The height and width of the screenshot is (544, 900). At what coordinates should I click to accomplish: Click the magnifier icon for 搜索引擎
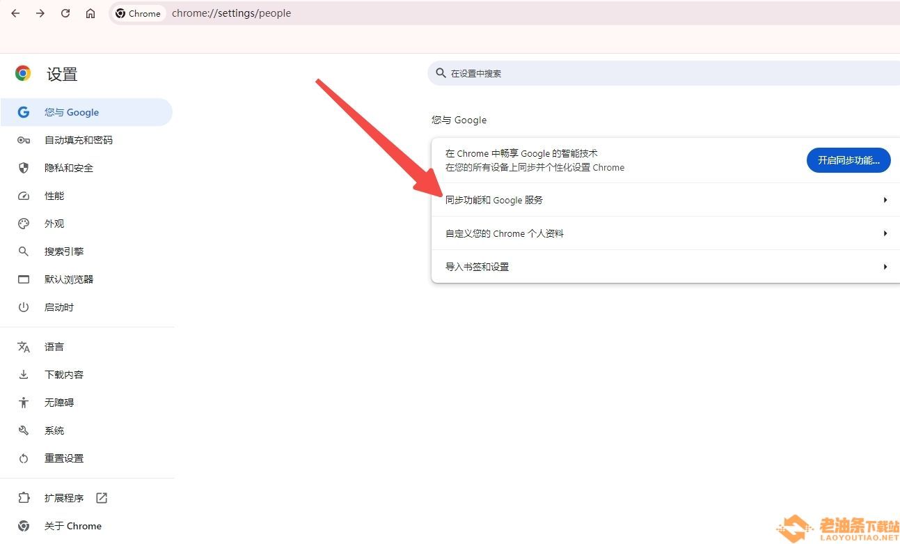[x=24, y=251]
